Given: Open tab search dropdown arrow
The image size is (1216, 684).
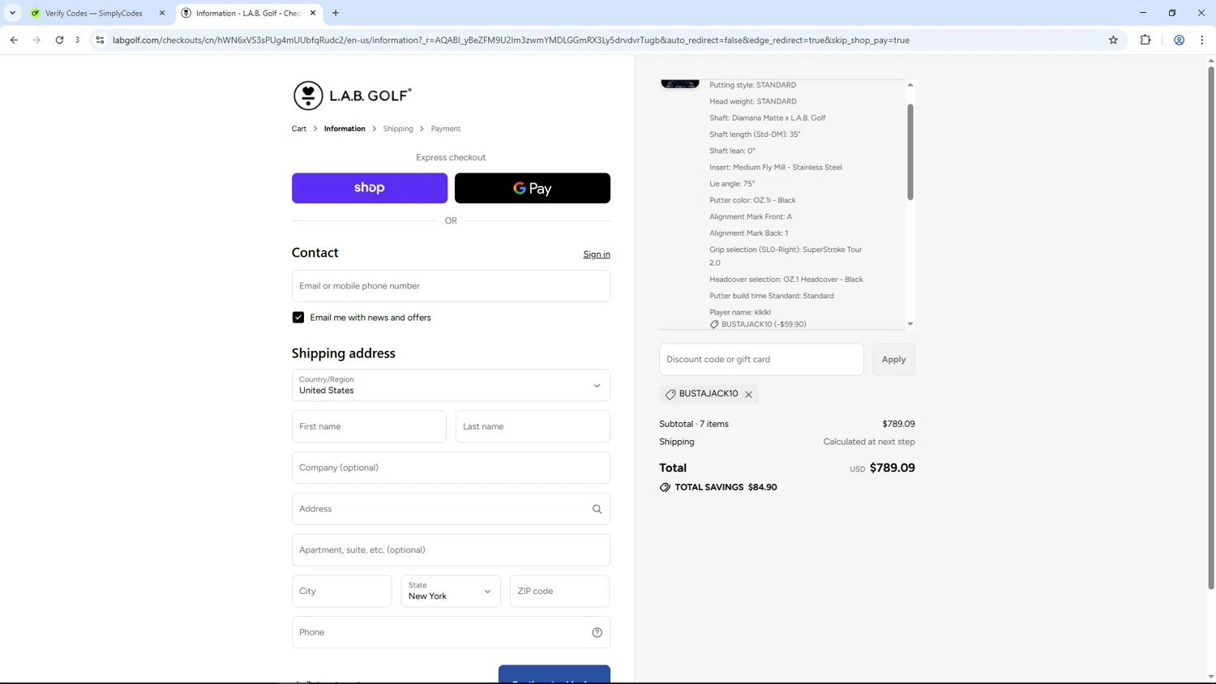Looking at the screenshot, I should 12,13.
